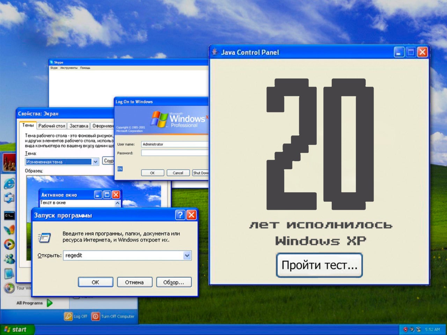The image size is (447, 335).
Task: Open Internet Explorer from the Start menu
Action: [x=9, y=183]
